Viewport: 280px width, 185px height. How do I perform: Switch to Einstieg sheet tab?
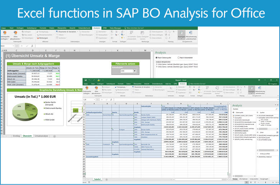click(x=16, y=136)
